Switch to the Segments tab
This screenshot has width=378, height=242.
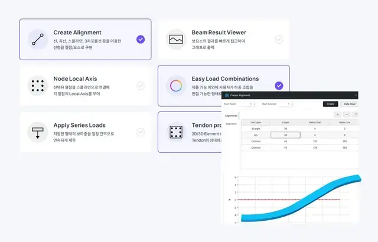click(x=230, y=123)
